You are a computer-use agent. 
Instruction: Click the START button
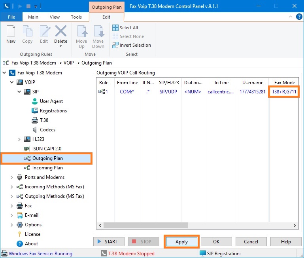coord(109,242)
